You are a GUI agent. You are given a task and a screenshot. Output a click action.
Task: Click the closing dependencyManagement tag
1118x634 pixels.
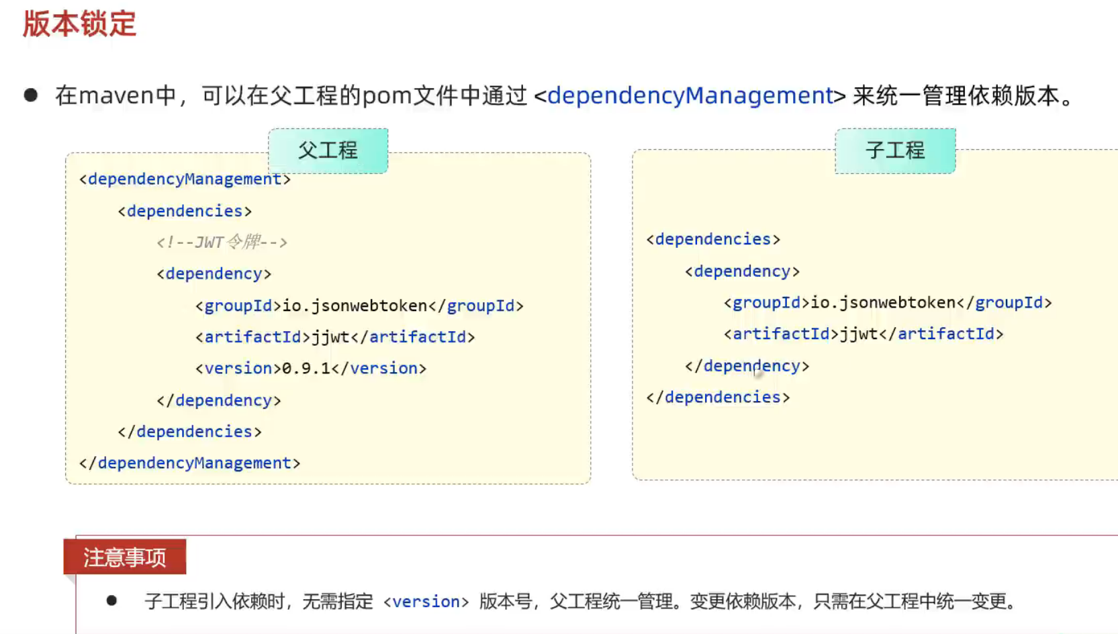click(189, 463)
